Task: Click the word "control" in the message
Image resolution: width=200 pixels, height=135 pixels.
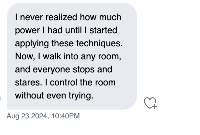Action: tap(64, 82)
